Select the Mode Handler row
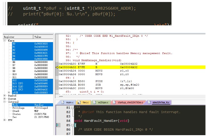This screenshot has height=138, width=206. click(x=33, y=105)
